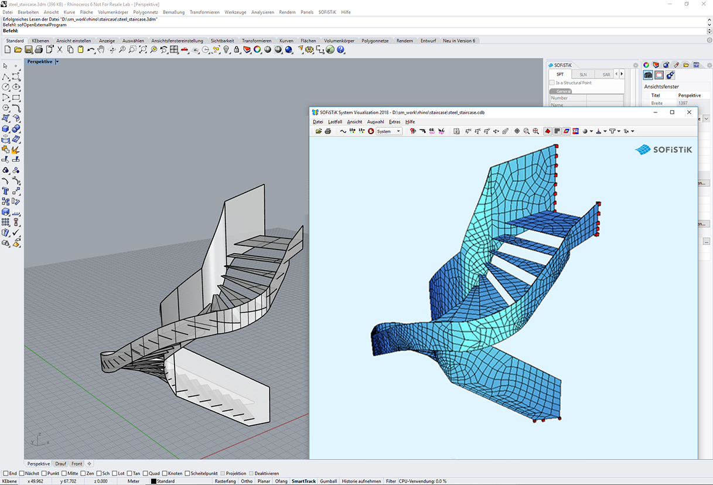The height and width of the screenshot is (485, 713).
Task: Click the black Standard layer color swatch
Action: (x=153, y=481)
